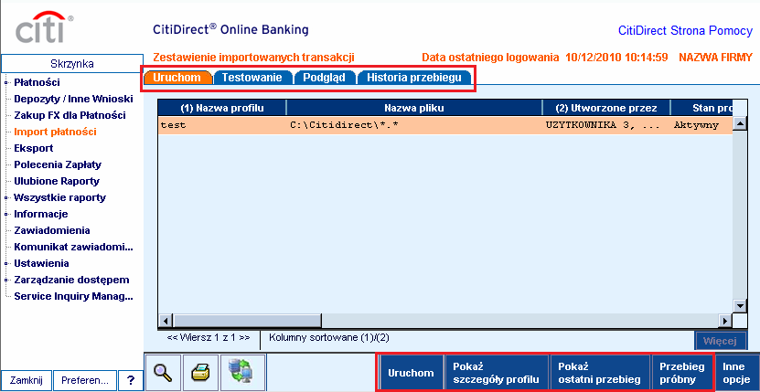Open Eksport in sidebar
This screenshot has width=760, height=392.
tap(34, 148)
